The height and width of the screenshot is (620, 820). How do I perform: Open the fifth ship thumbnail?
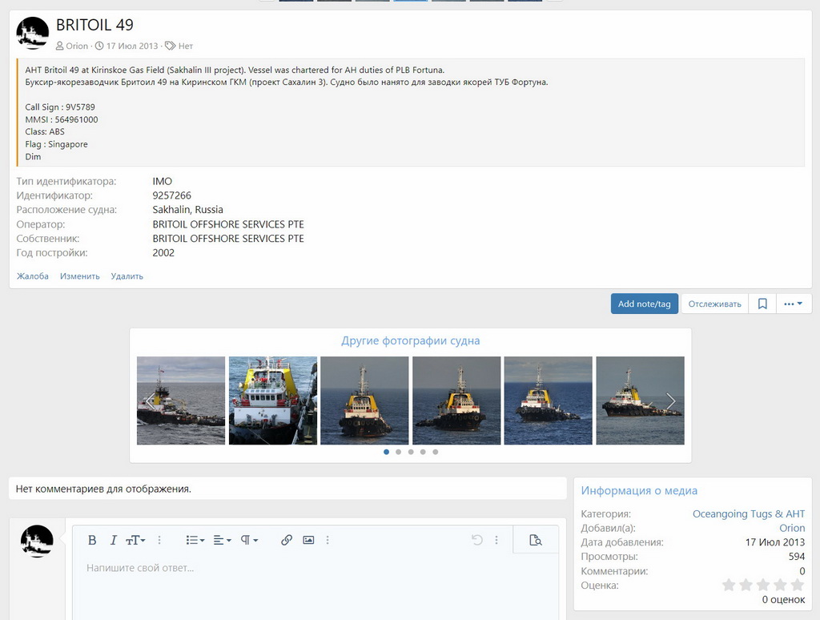pyautogui.click(x=548, y=401)
